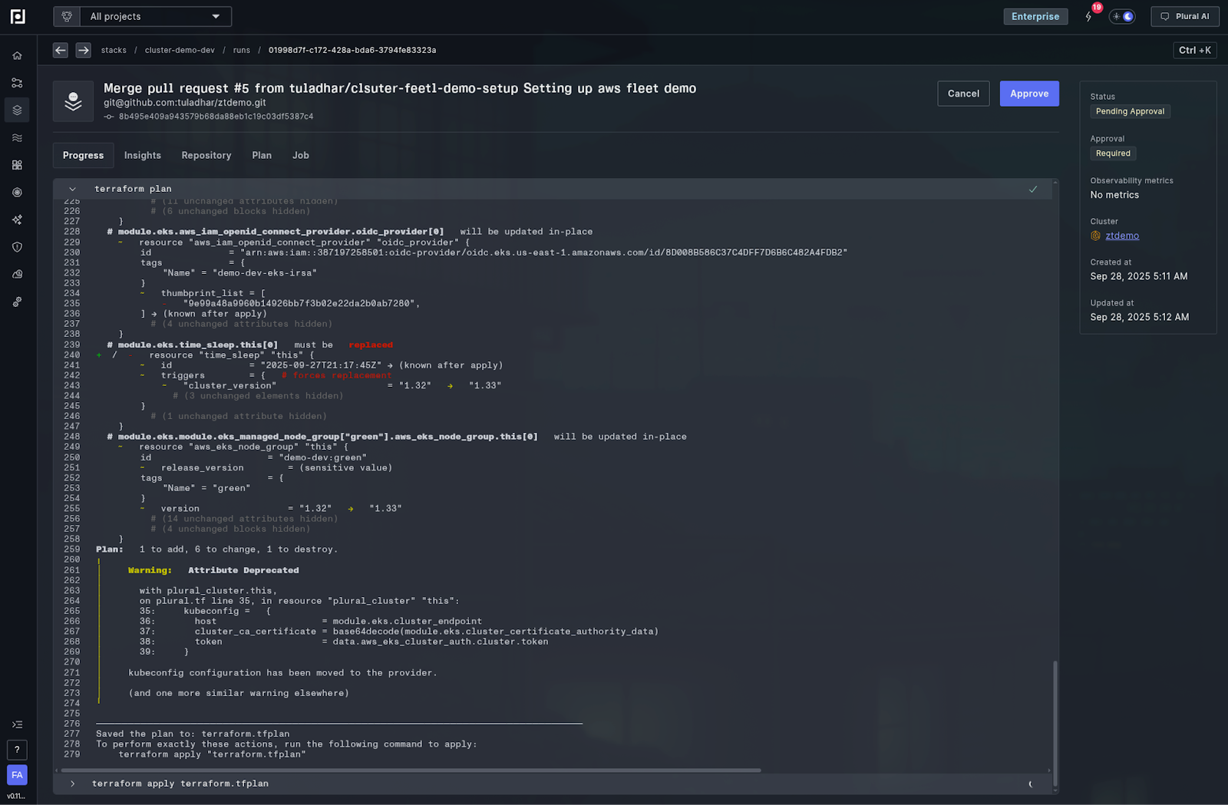Screen dimensions: 1228x805
Task: Open notifications lightning icon with 19 badge
Action: pyautogui.click(x=1089, y=16)
